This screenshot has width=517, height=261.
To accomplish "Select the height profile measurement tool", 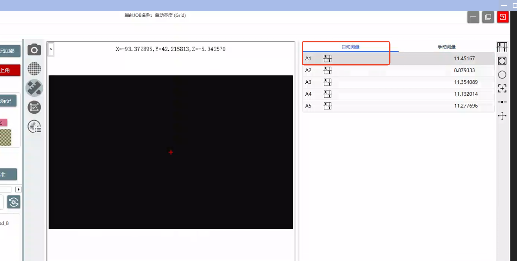I will [502, 47].
